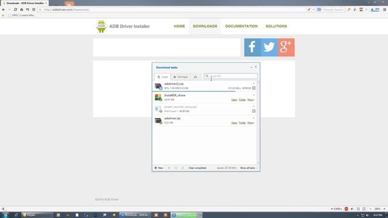Toggle the sound mute icon in status bar
This screenshot has width=388, height=218.
pyautogui.click(x=352, y=209)
